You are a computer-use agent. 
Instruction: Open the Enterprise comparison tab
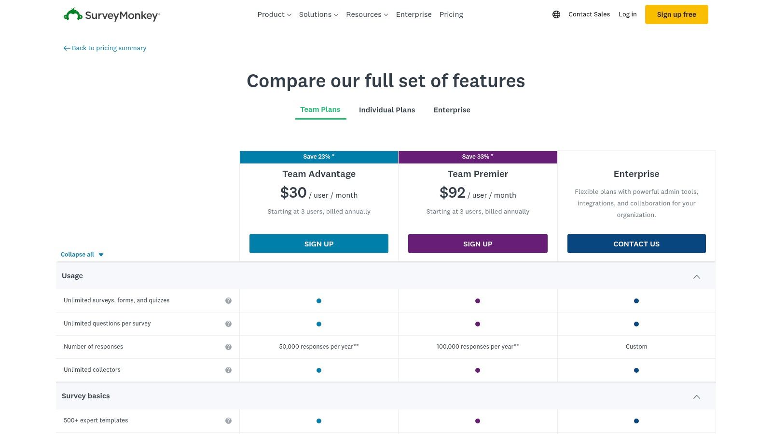(x=452, y=110)
